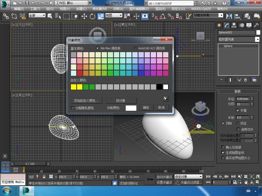Open the selection filter 全部 dropdown
Image resolution: width=262 pixels, height=196 pixels.
(x=37, y=15)
